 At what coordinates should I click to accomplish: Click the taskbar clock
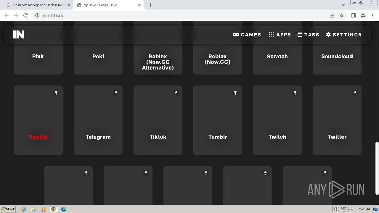coord(364,209)
